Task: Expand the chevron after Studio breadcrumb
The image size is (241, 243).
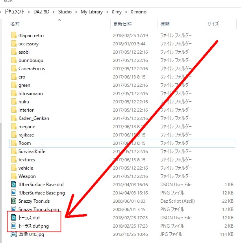Action: (x=76, y=12)
